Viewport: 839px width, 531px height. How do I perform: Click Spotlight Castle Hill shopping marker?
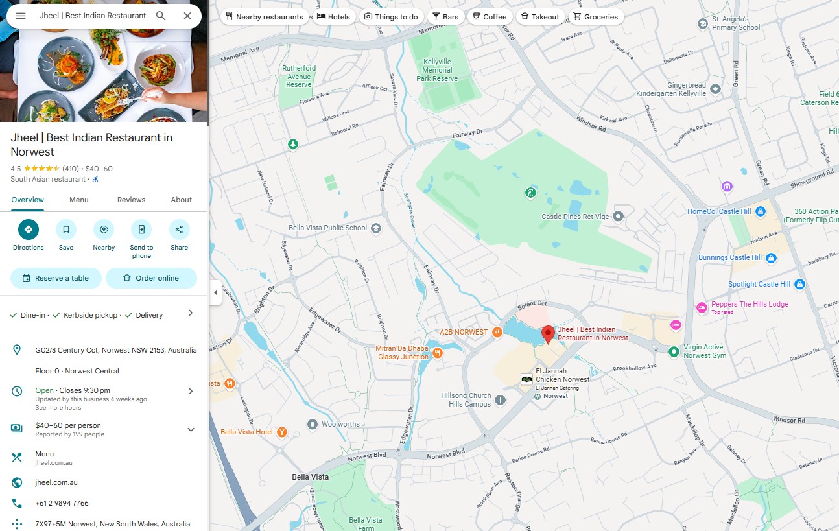click(799, 284)
